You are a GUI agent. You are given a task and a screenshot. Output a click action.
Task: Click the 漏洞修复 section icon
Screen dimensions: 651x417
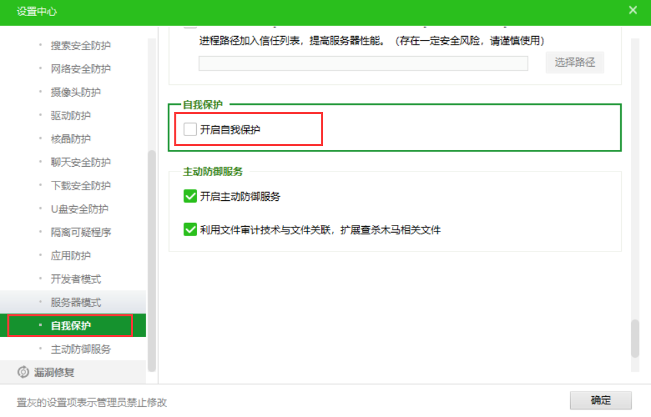pos(23,372)
